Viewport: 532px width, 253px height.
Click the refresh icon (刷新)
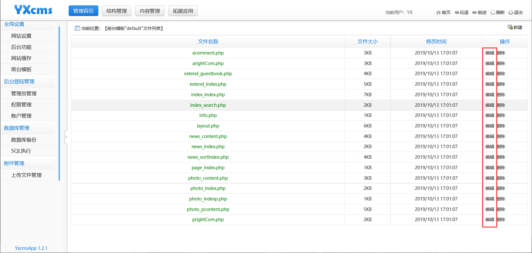pos(493,12)
